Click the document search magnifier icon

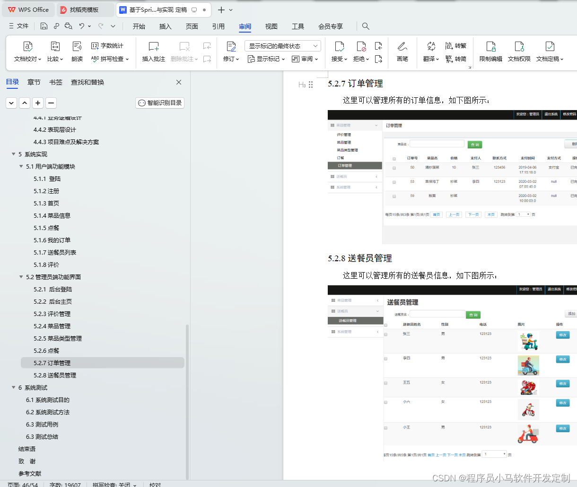pyautogui.click(x=366, y=26)
